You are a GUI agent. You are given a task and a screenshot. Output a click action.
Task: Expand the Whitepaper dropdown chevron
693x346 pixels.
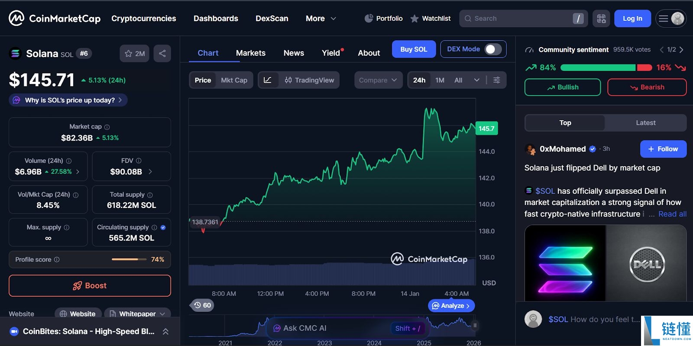pos(162,314)
